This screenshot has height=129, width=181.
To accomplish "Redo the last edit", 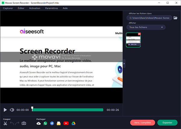I will (x=17, y=123).
